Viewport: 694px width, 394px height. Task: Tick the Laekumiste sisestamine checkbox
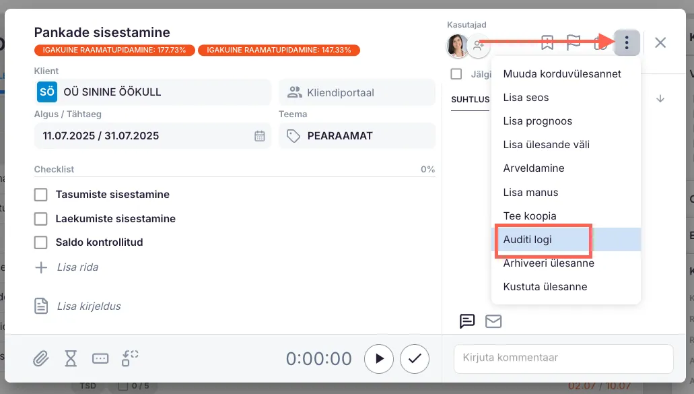(41, 219)
